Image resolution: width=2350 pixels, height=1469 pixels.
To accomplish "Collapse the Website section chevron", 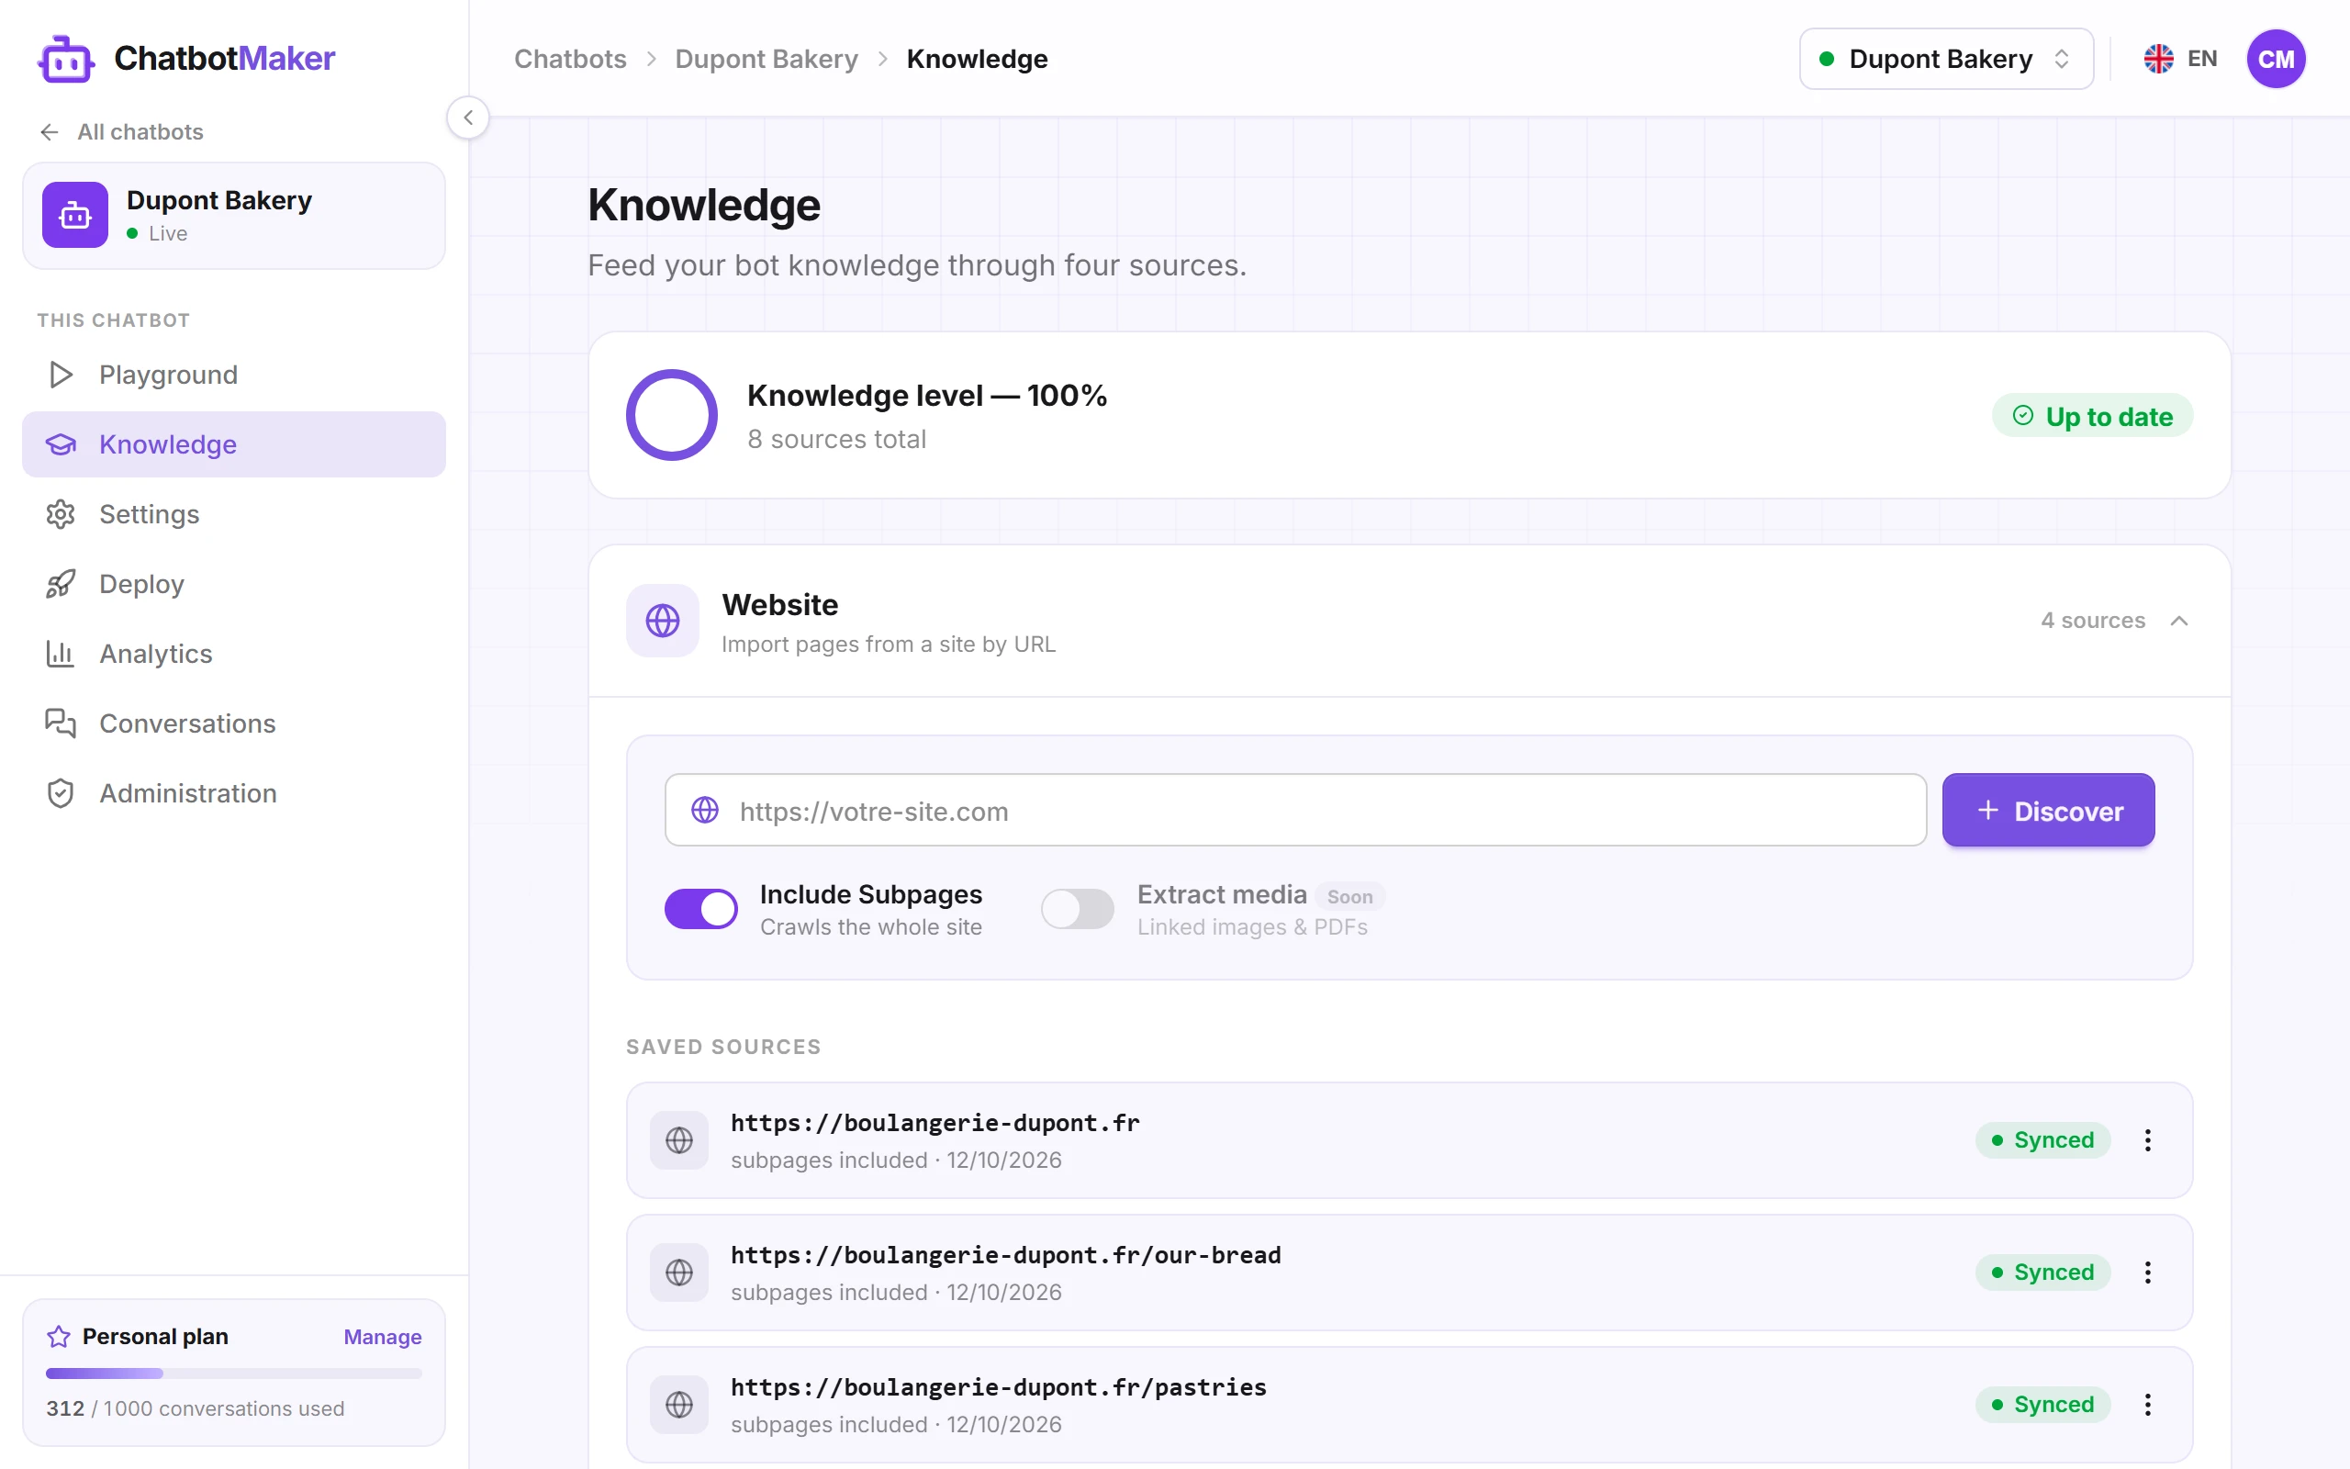I will coord(2179,620).
